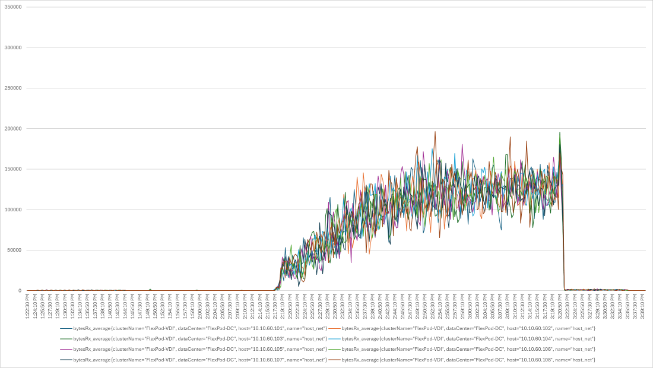Select the legend label for host "10.10.60.103"
The width and height of the screenshot is (653, 368).
point(200,339)
